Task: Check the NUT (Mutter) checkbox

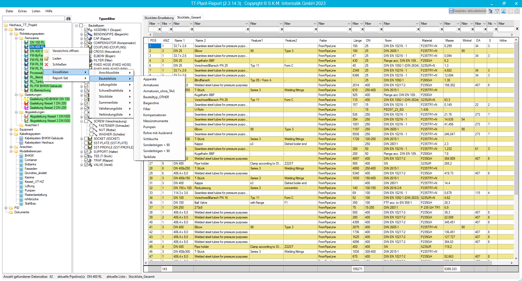Action: (x=91, y=130)
